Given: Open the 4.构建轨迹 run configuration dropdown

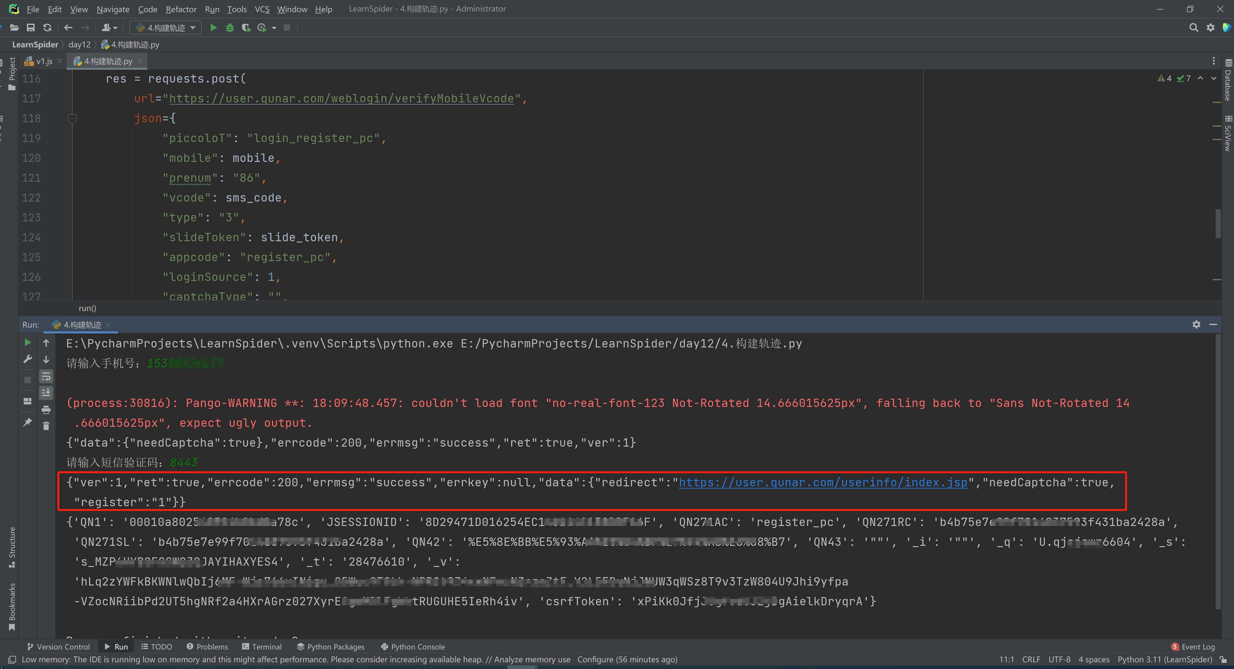Looking at the screenshot, I should [x=166, y=28].
